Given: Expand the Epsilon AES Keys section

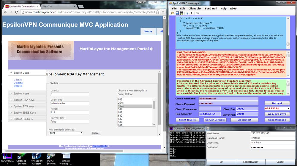Looking at the screenshot, I should tap(27, 106).
